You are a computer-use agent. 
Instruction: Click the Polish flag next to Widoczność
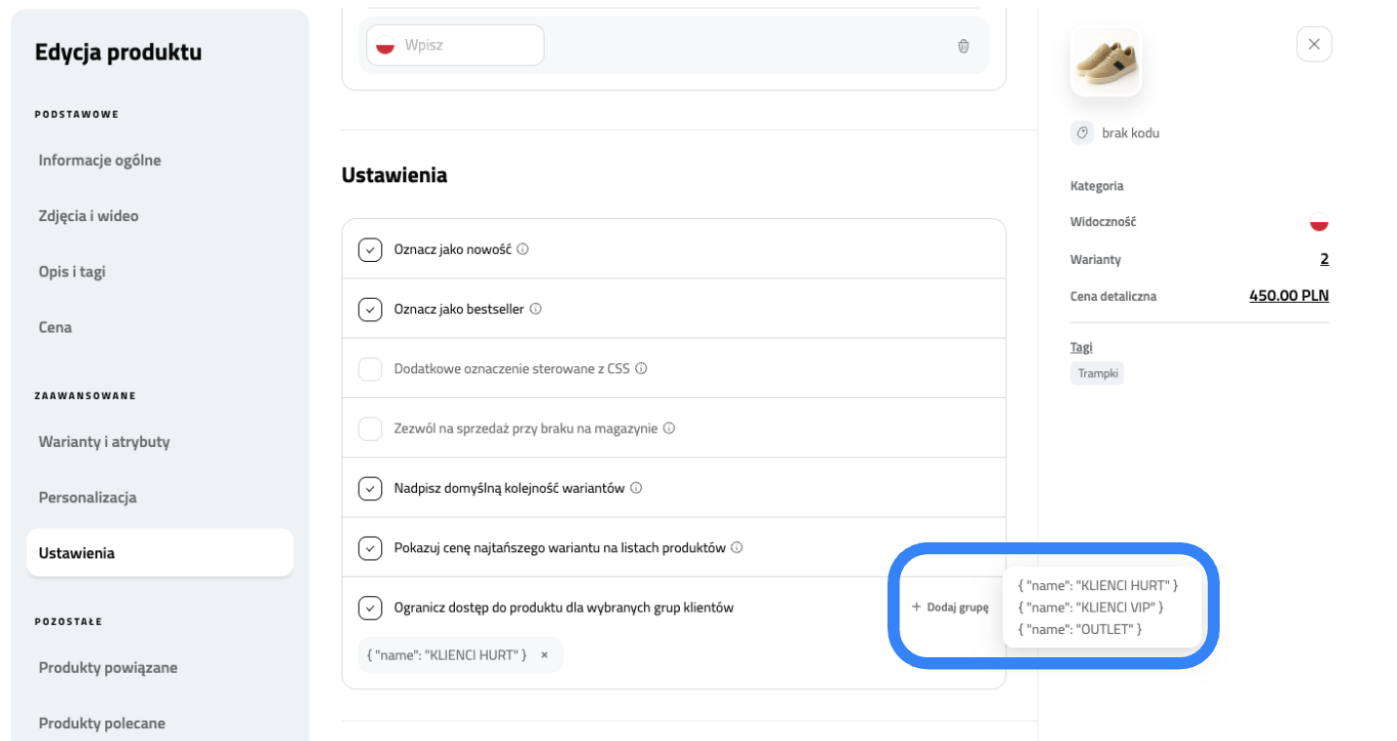pyautogui.click(x=1318, y=221)
